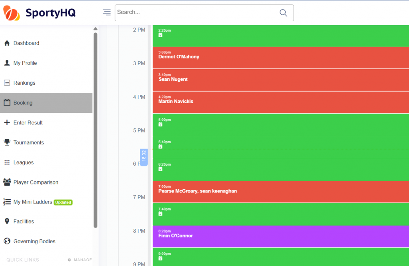Screen dimensions: 409x266
Task: Click inside the Search input field
Action: click(196, 13)
